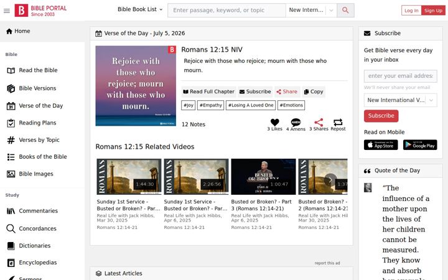
Task: Play the Busted or Broken Part 3 video
Action: (x=263, y=177)
